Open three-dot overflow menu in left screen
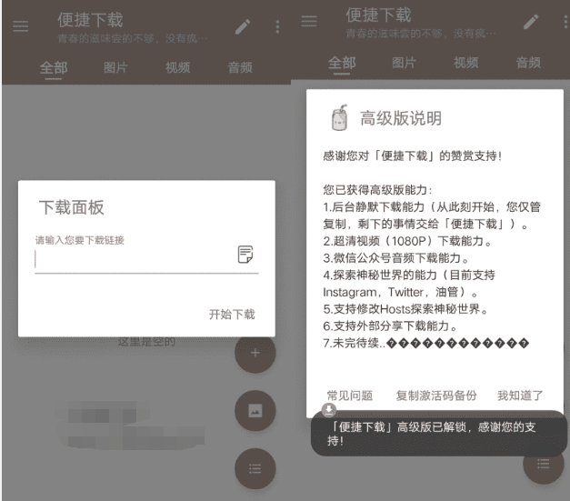Image resolution: width=570 pixels, height=501 pixels. (x=277, y=27)
